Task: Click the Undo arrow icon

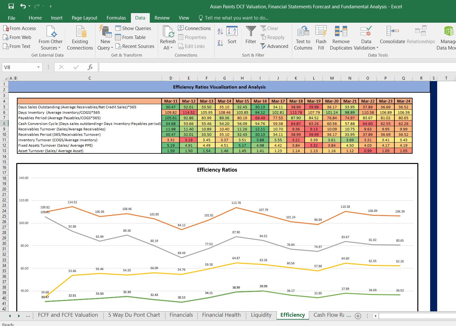Action: point(23,6)
